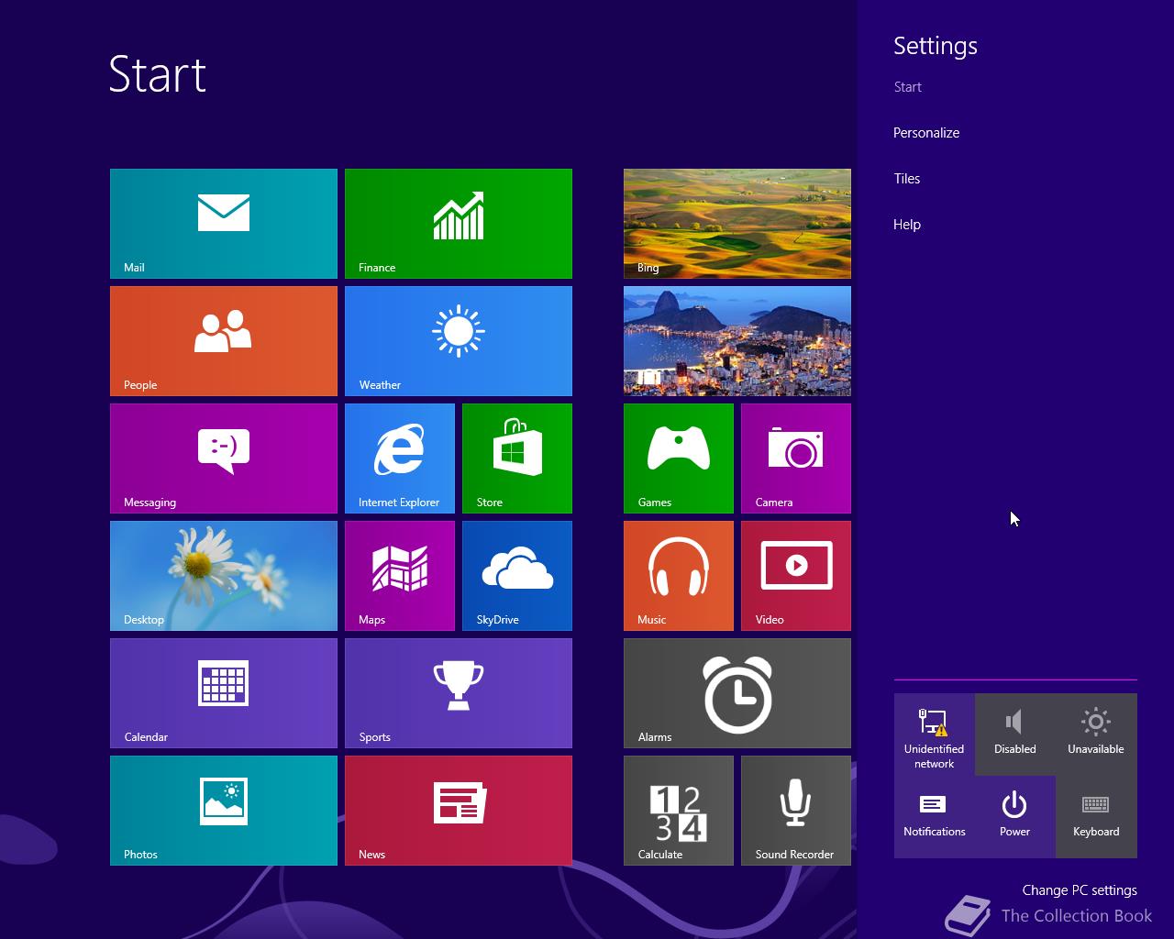Open the Messaging tile
This screenshot has height=939, width=1174.
[224, 458]
